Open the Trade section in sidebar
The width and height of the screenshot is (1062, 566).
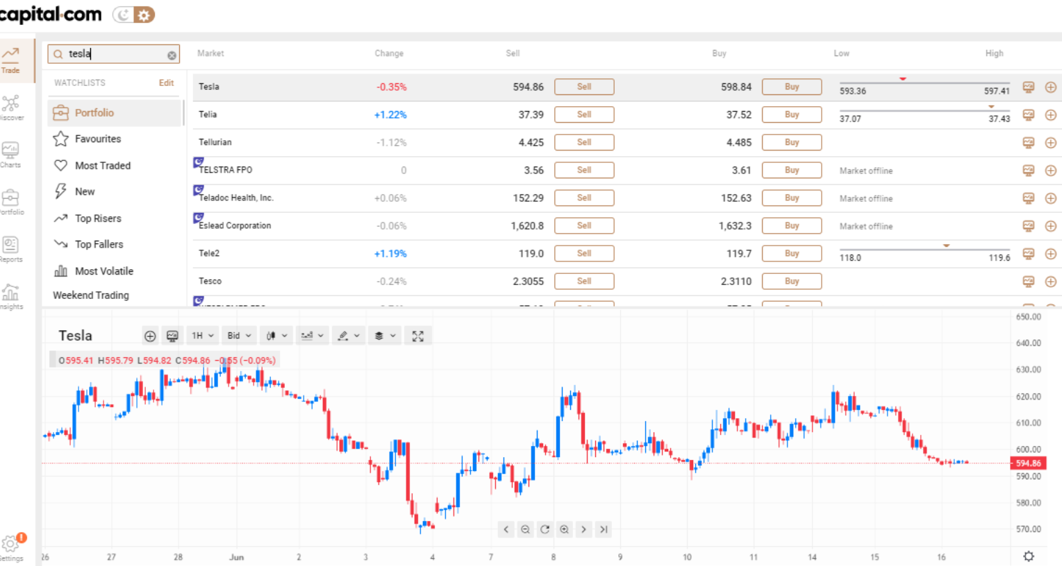tap(10, 60)
